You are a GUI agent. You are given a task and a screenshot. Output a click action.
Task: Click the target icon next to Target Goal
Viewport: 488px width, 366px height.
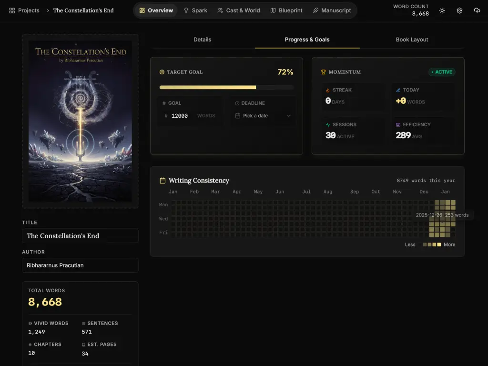[x=162, y=72]
